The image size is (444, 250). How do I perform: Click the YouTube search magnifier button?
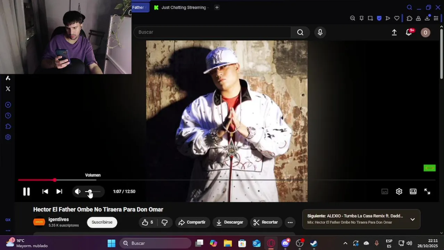click(300, 32)
